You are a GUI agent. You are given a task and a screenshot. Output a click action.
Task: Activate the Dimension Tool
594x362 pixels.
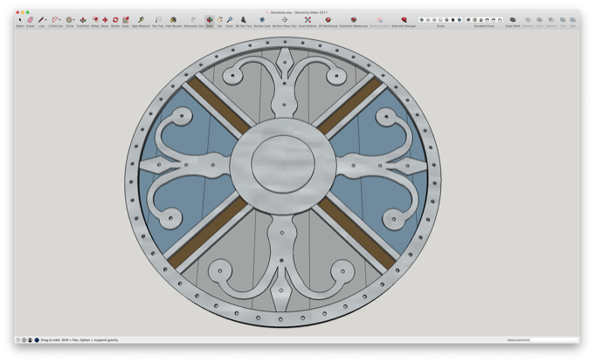click(x=194, y=20)
